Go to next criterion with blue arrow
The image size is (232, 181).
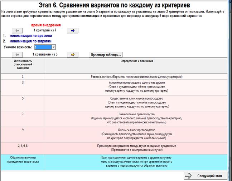click(x=73, y=31)
